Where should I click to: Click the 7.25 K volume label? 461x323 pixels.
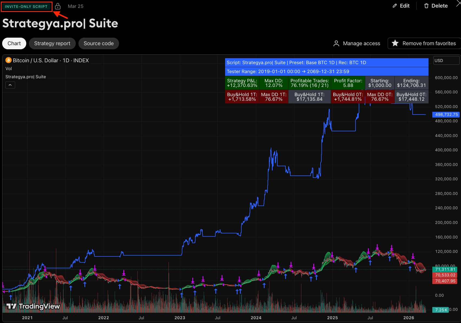(441, 310)
